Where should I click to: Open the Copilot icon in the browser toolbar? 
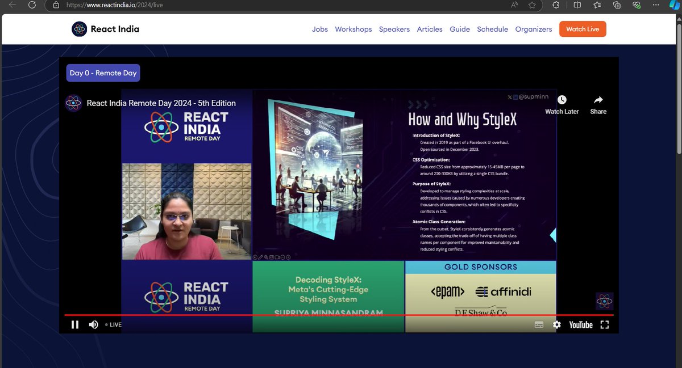674,5
